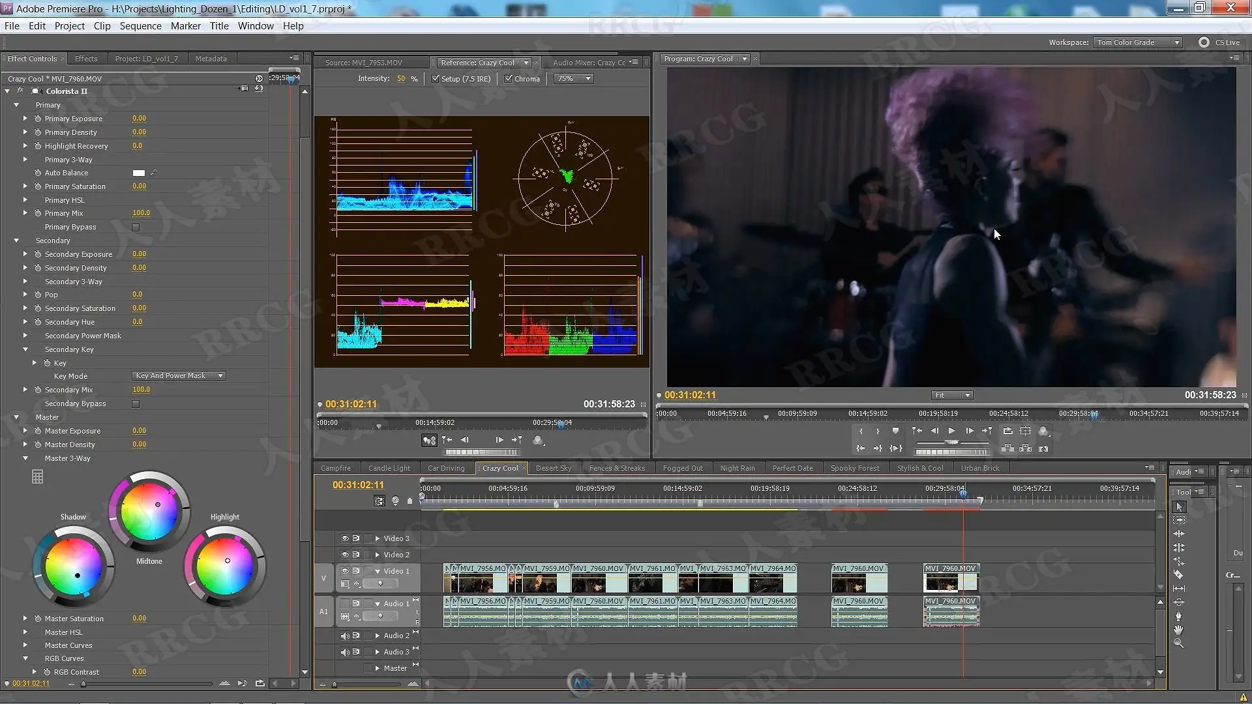Click the CS Live button

point(1219,42)
